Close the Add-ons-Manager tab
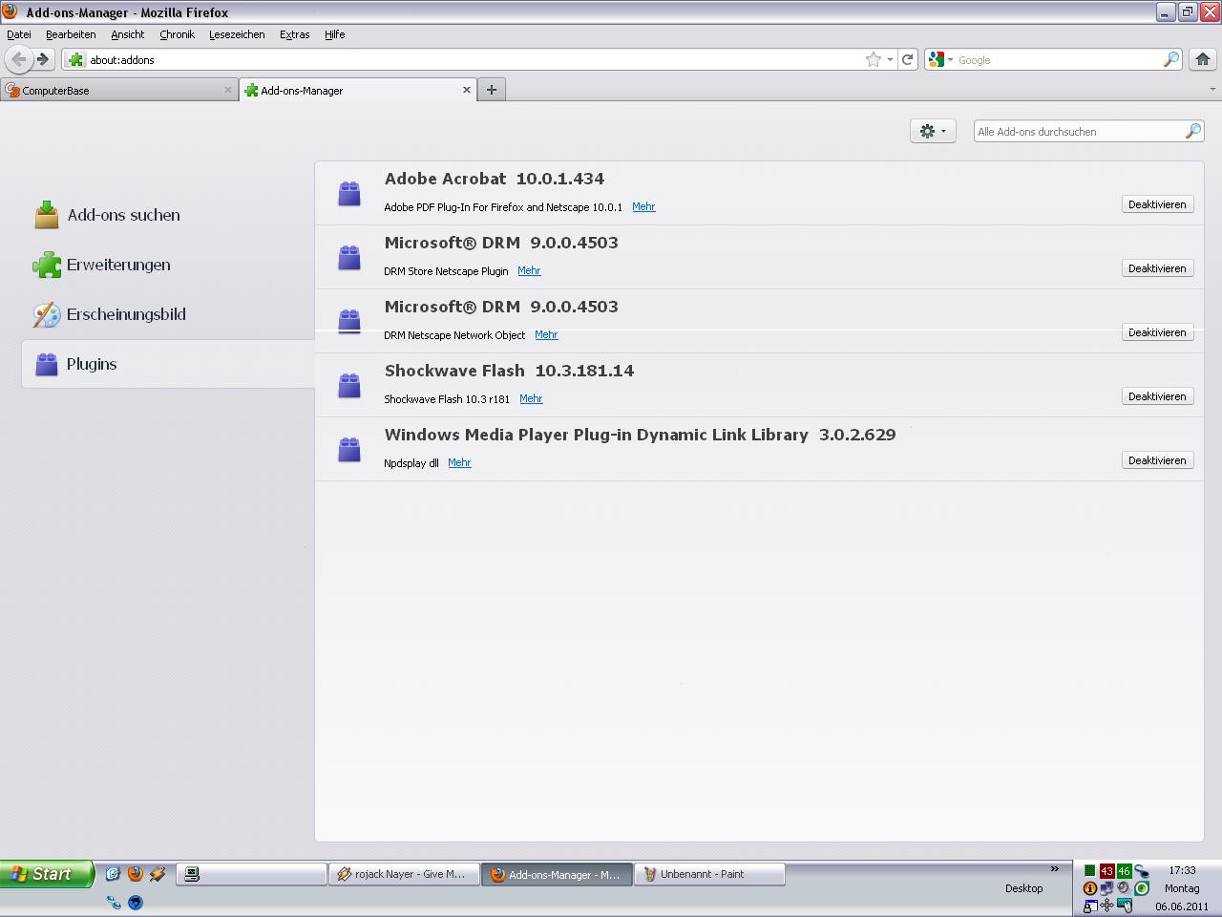Image resolution: width=1222 pixels, height=917 pixels. click(467, 90)
